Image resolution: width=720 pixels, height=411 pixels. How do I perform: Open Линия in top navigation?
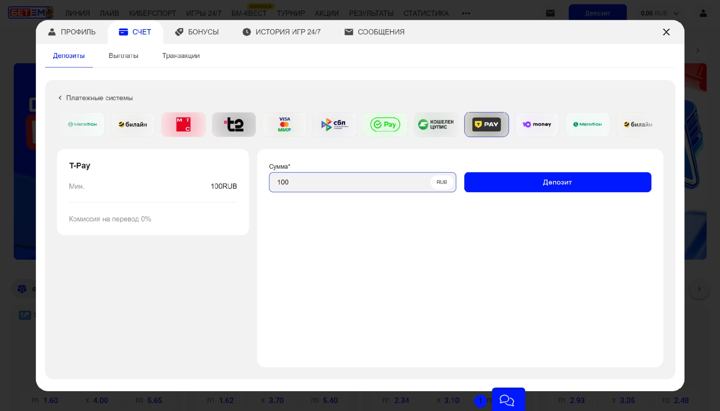pos(77,13)
